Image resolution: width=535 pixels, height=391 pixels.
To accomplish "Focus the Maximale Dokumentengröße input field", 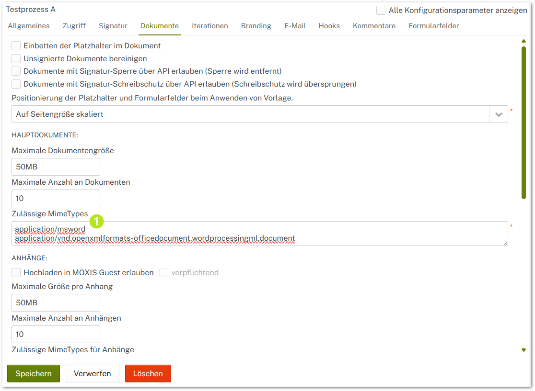I will [56, 167].
